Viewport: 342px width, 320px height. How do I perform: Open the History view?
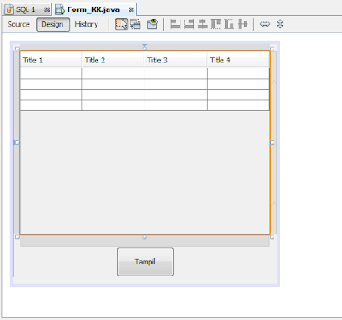tap(86, 24)
